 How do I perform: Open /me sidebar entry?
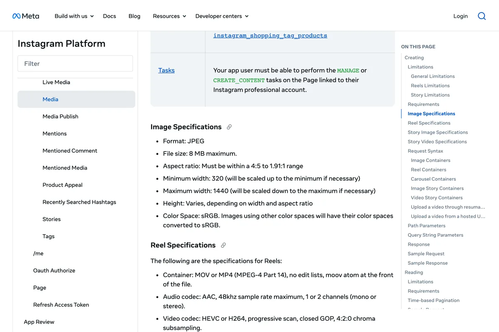pos(38,254)
